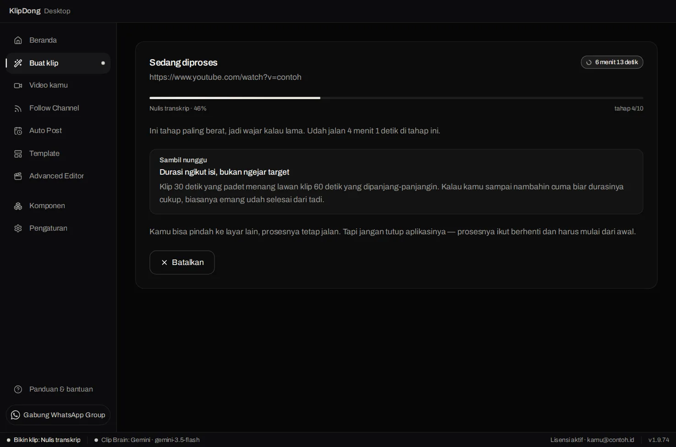Click the 6 menit 13 detik timer badge
676x447 pixels.
(612, 62)
